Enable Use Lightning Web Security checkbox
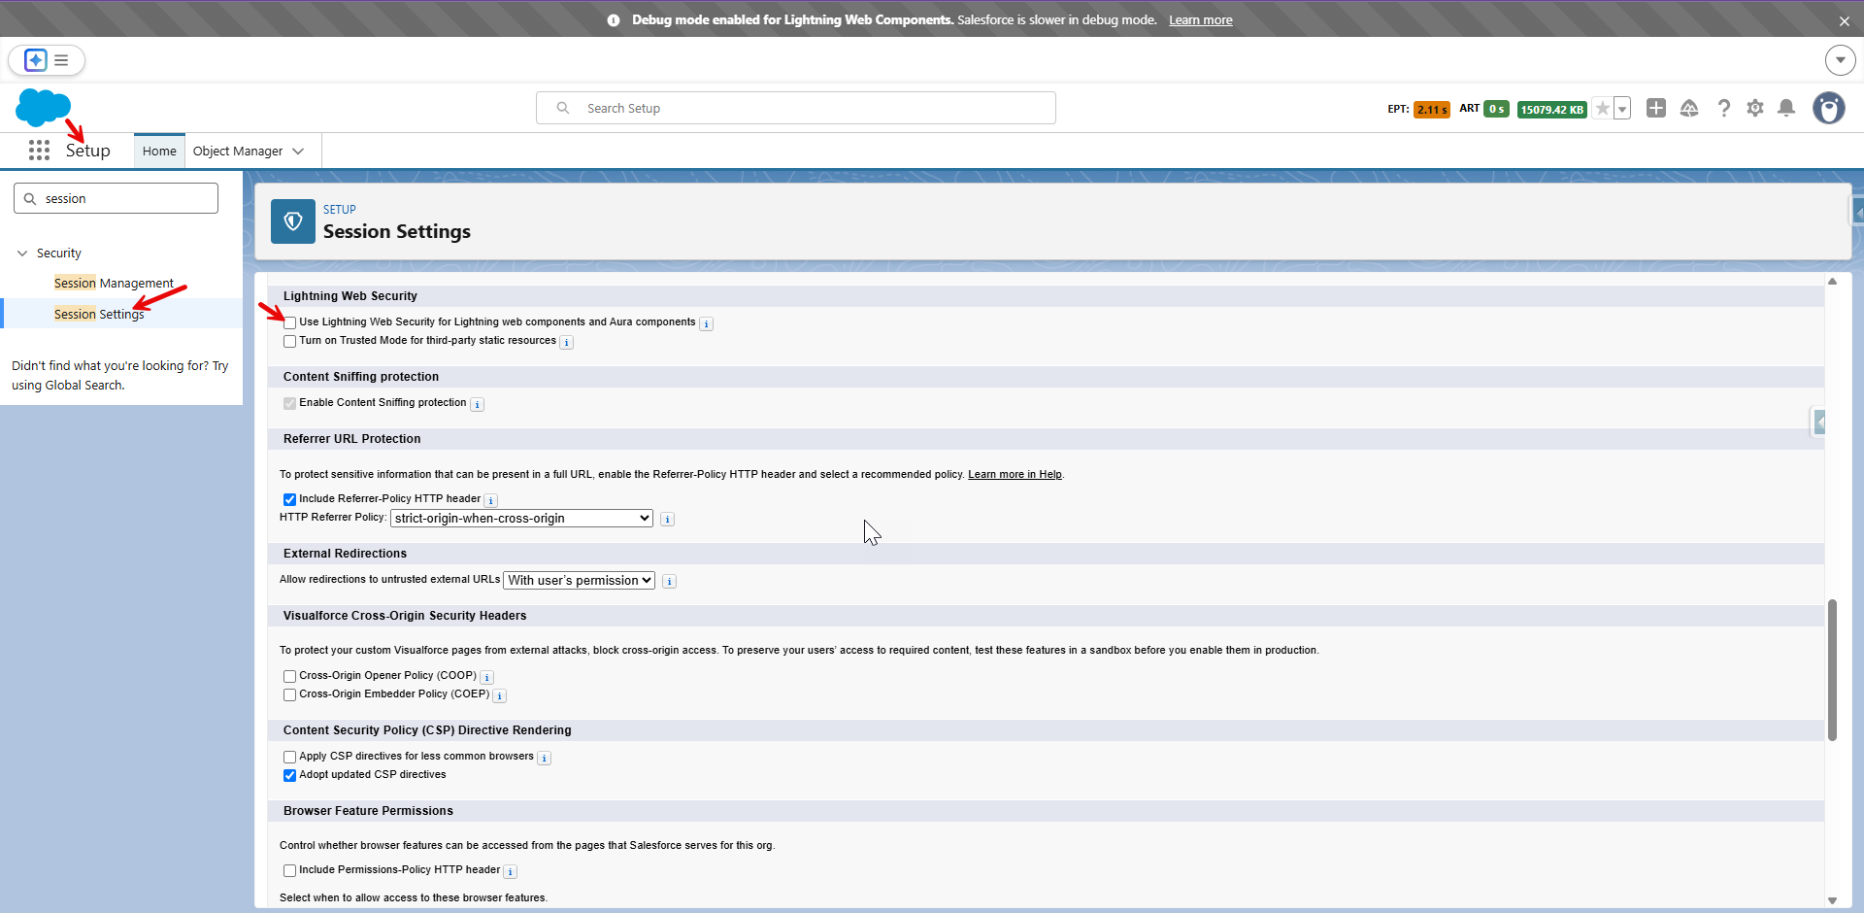 [289, 322]
